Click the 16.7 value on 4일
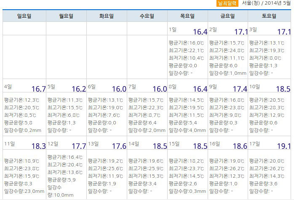Screen dimensions: 294x200 pyautogui.click(x=39, y=89)
